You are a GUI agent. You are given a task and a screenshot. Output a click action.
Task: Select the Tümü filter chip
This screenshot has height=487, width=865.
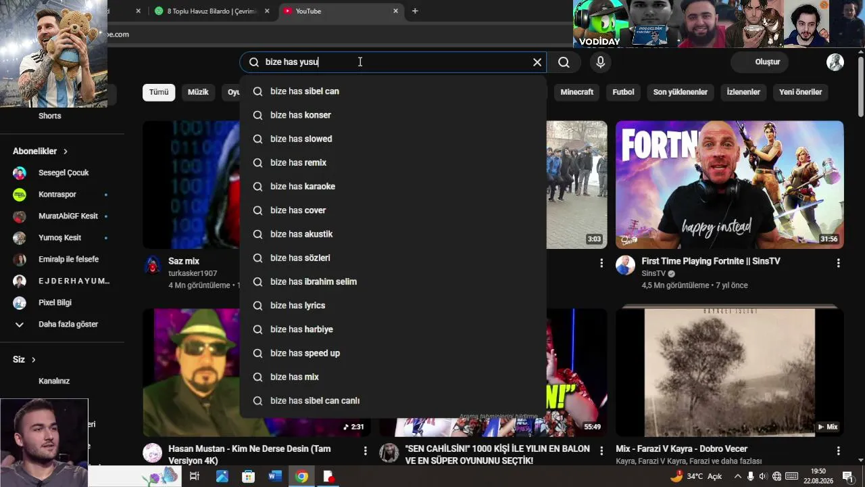(x=159, y=92)
